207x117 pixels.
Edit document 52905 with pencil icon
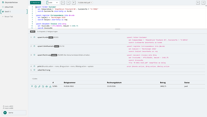coord(39,86)
